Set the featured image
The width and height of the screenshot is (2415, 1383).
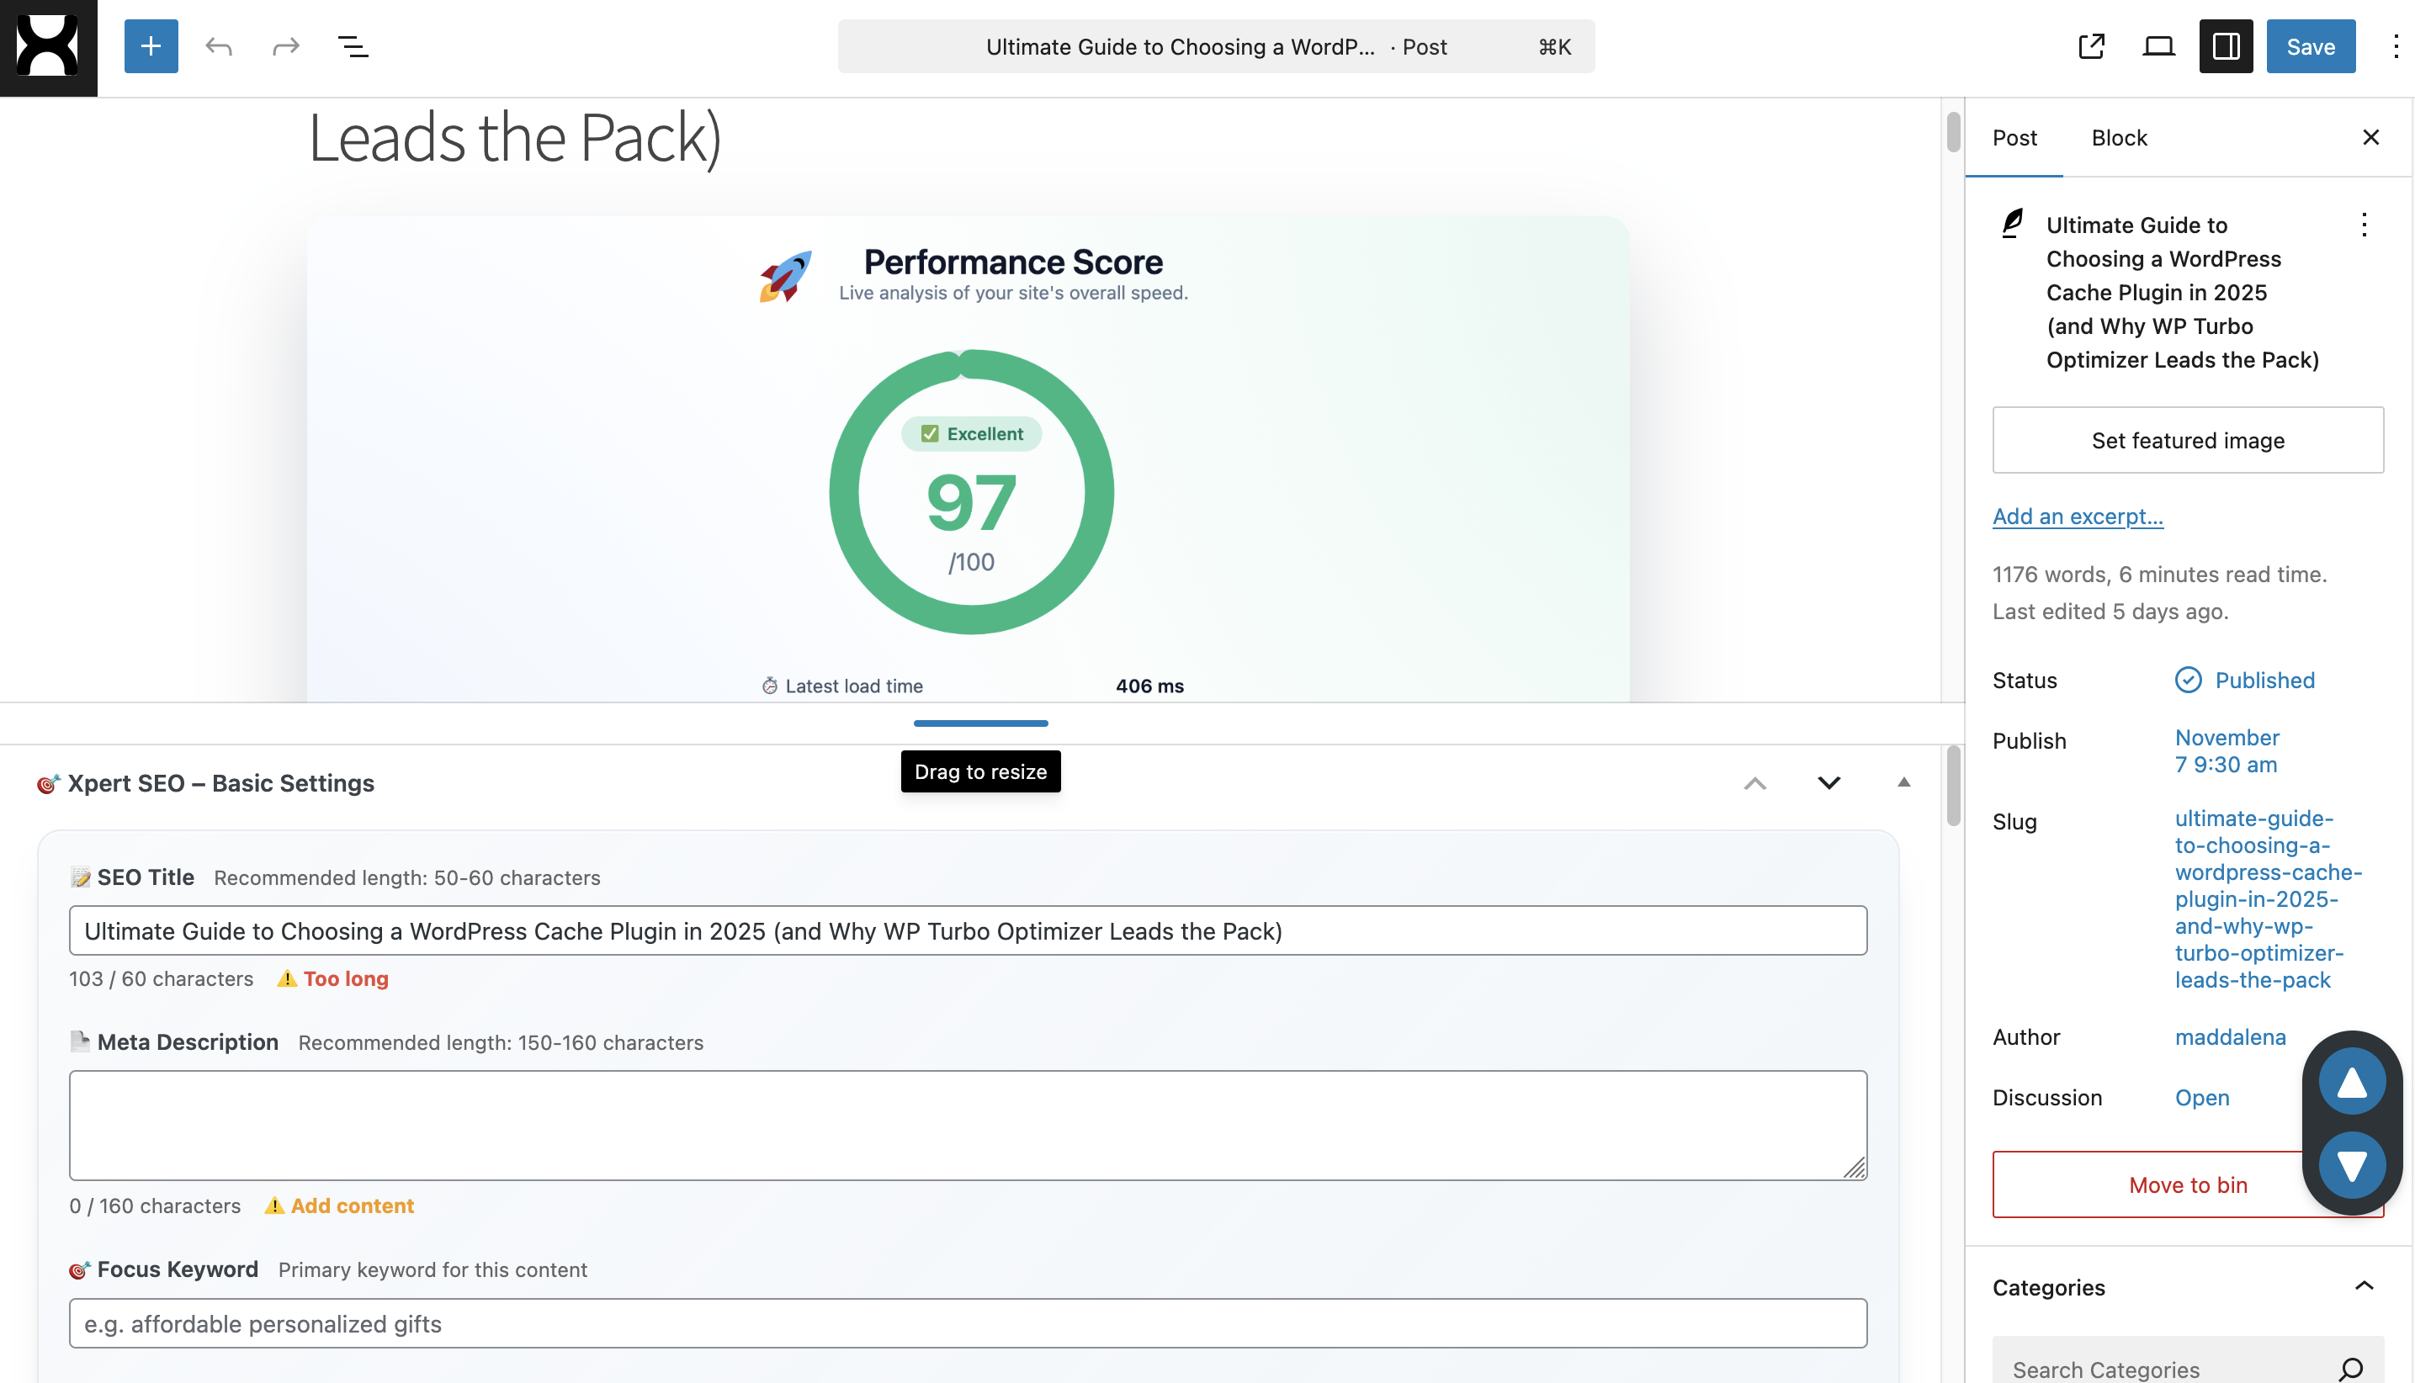pyautogui.click(x=2188, y=441)
